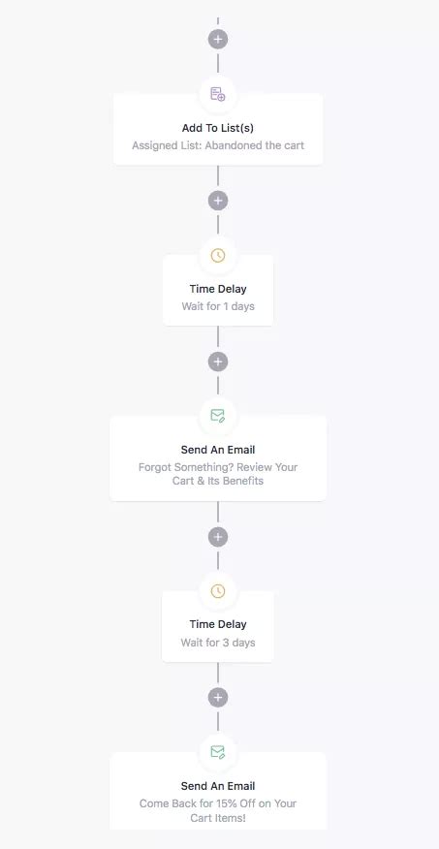Add a step after the Add To List(s) node
This screenshot has width=439, height=849.
[218, 201]
